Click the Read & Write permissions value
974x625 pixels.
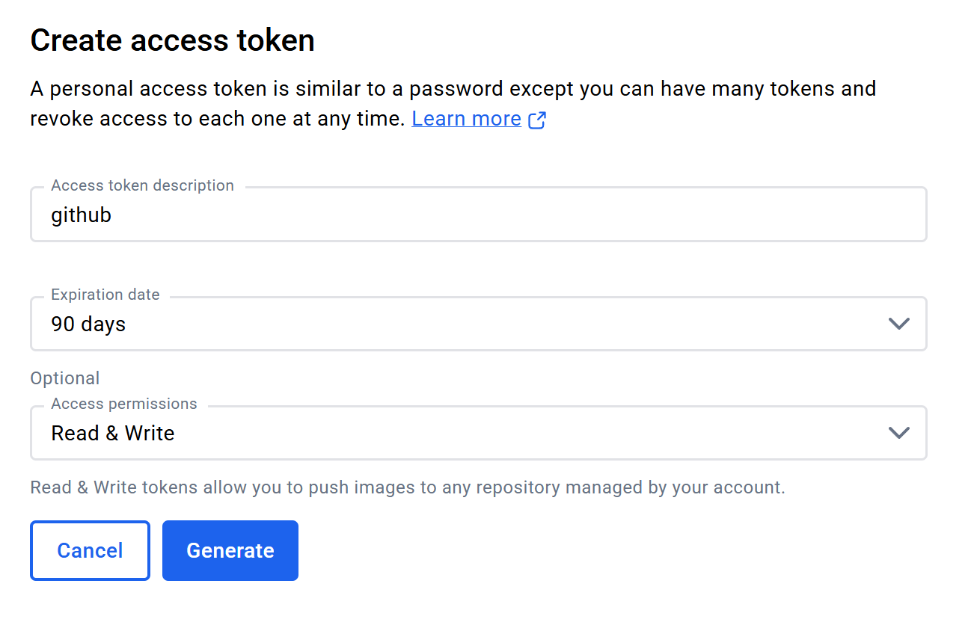113,434
